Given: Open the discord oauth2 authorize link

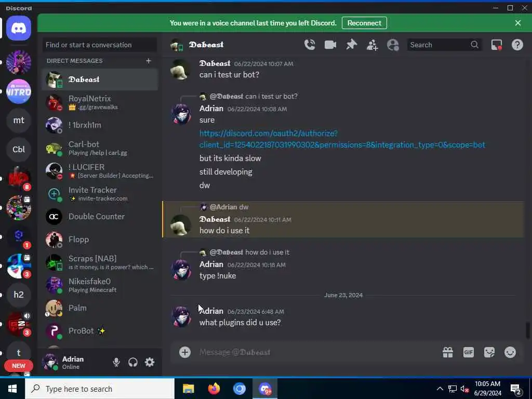Looking at the screenshot, I should click(342, 139).
